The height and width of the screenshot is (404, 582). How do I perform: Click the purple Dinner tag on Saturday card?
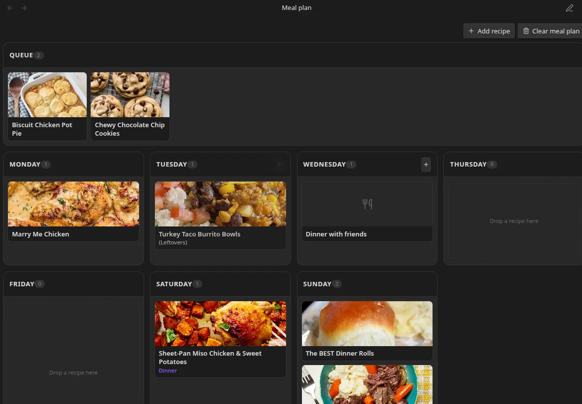click(x=168, y=371)
